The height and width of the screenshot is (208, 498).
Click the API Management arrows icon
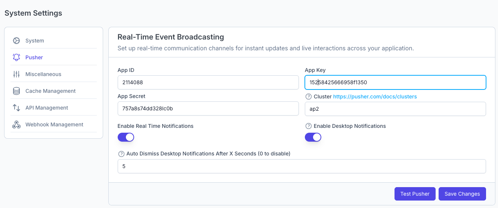[16, 108]
